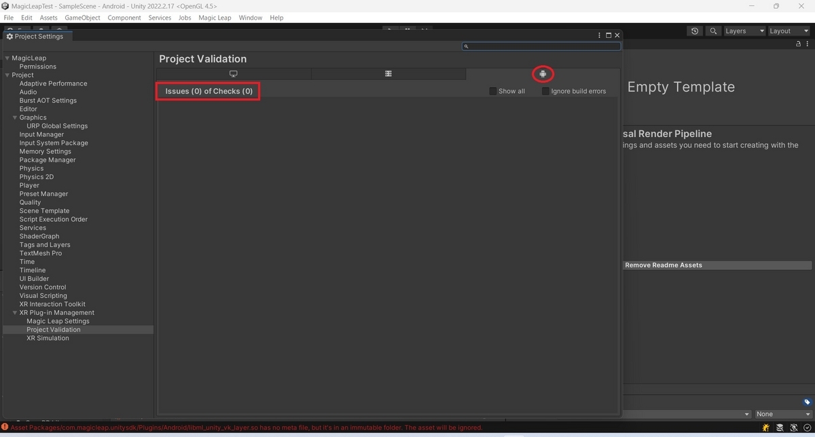815x437 pixels.
Task: Close the Project Settings window
Action: [617, 35]
